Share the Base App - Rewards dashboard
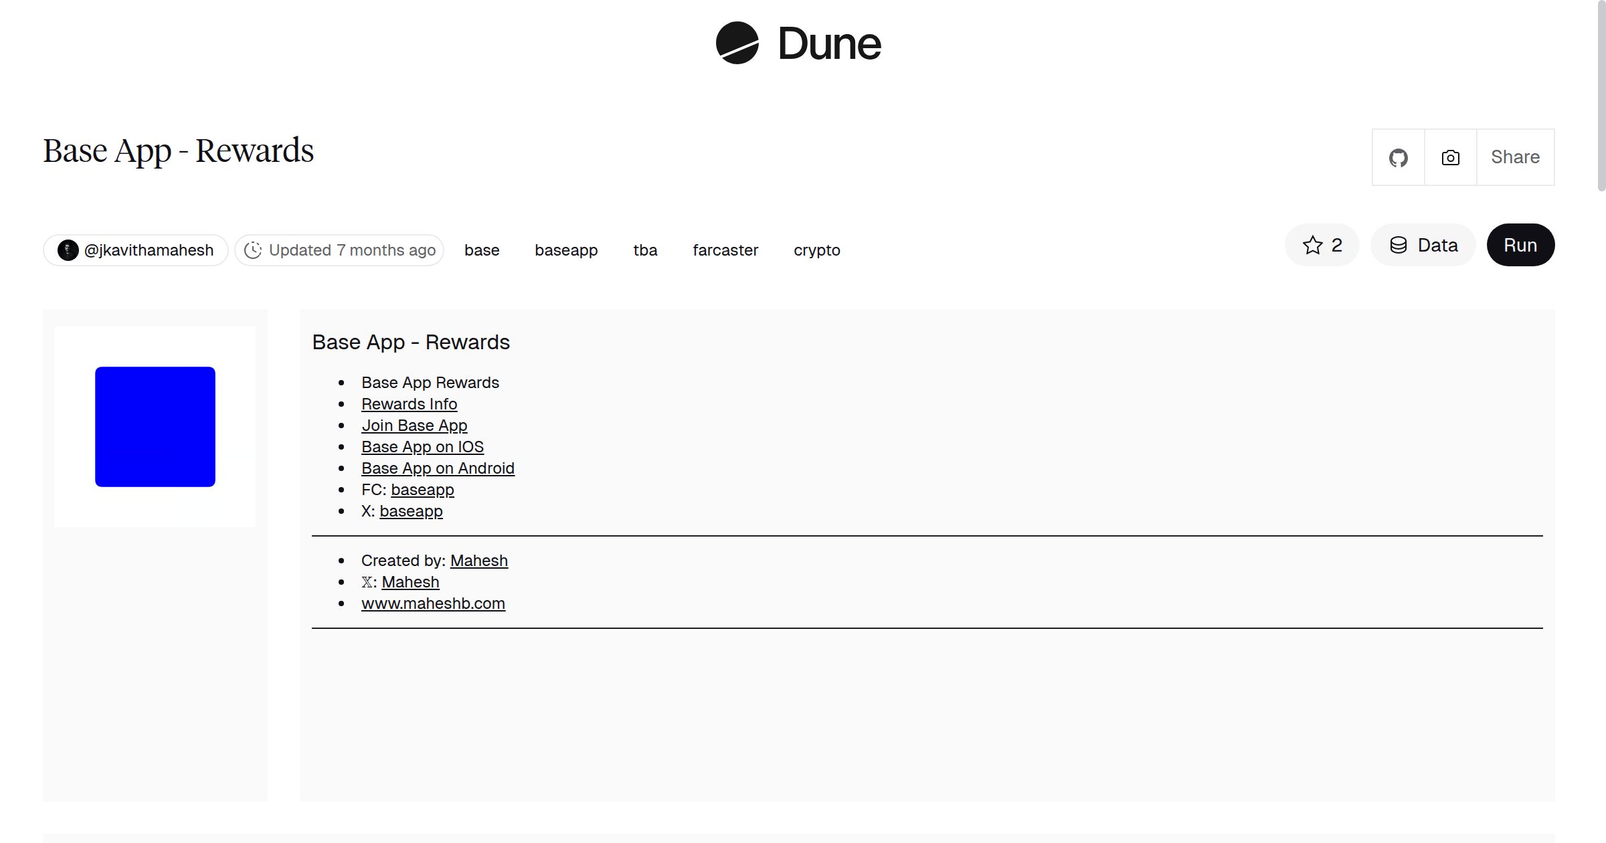Image resolution: width=1606 pixels, height=843 pixels. [x=1514, y=157]
